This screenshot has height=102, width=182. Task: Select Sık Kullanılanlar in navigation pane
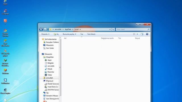(x=51, y=39)
